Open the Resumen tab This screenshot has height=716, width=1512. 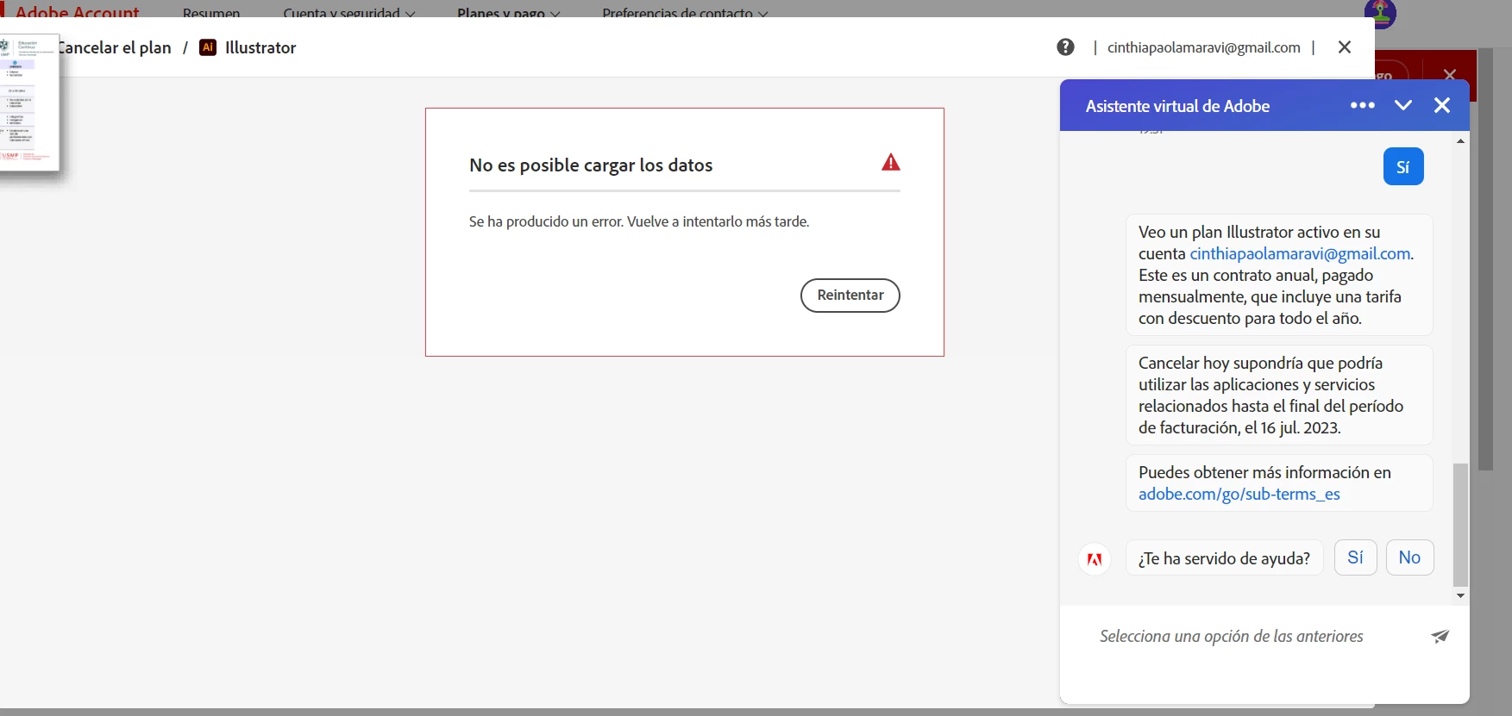coord(211,12)
